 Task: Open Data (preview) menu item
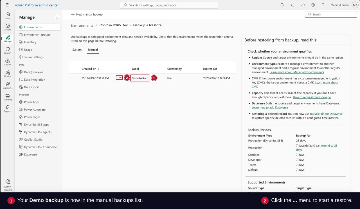coord(39,72)
